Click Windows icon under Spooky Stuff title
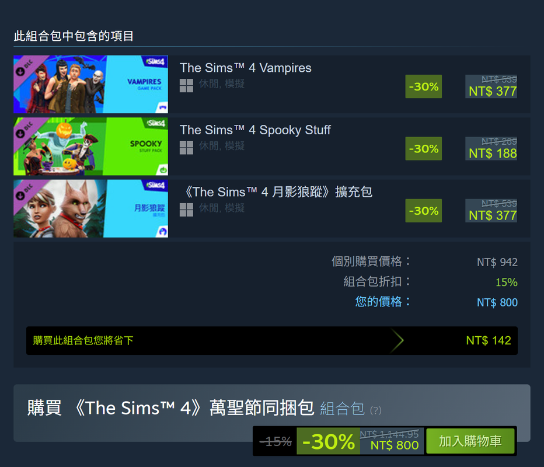This screenshot has height=467, width=544. (x=186, y=148)
